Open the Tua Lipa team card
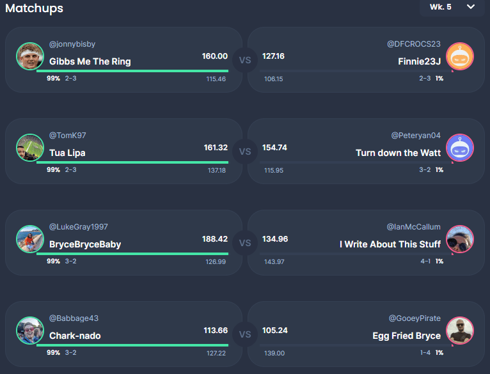The image size is (490, 374). coord(123,152)
